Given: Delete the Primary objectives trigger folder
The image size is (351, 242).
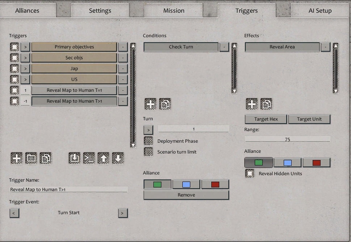Looking at the screenshot, I should coord(123,47).
